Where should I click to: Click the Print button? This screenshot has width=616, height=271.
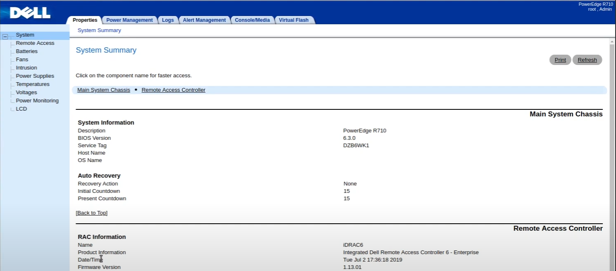560,60
